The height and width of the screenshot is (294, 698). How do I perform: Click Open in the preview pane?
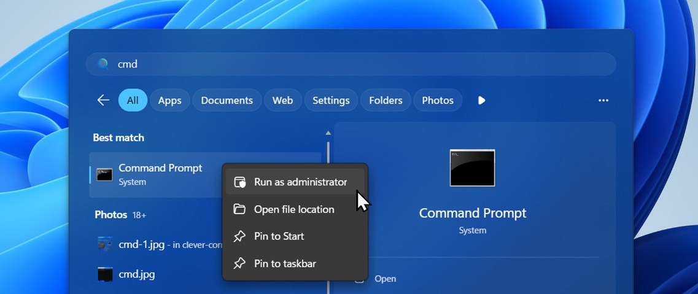(385, 279)
